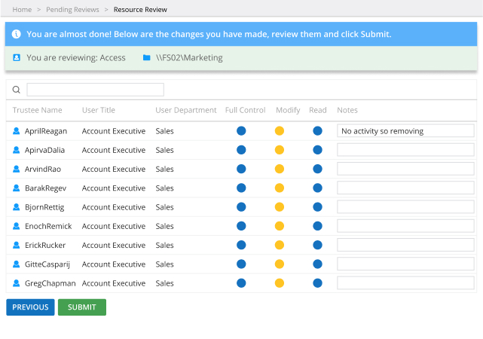Image resolution: width=483 pixels, height=339 pixels.
Task: Click the info icon in blue banner
Action: (x=17, y=35)
